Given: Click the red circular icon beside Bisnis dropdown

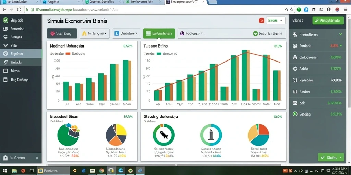Looking at the screenshot, I should [262, 21].
